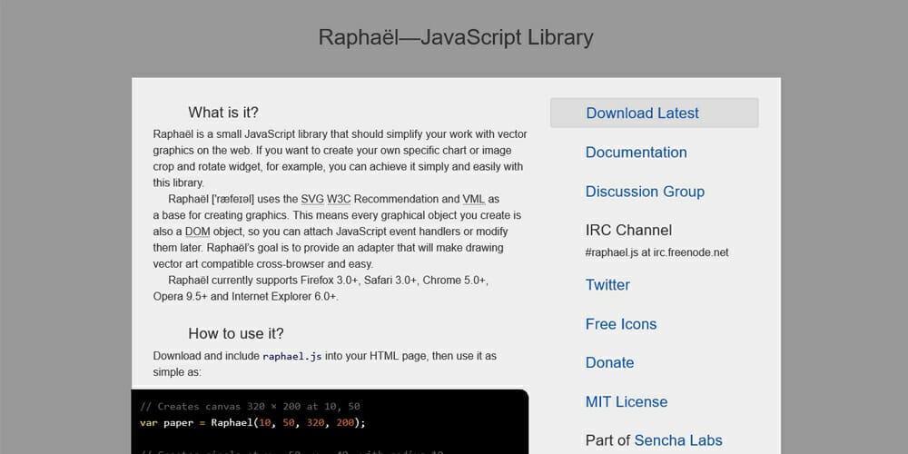Click the "Internet Explorer 6.0+" text
This screenshot has height=454, width=908.
point(285,297)
